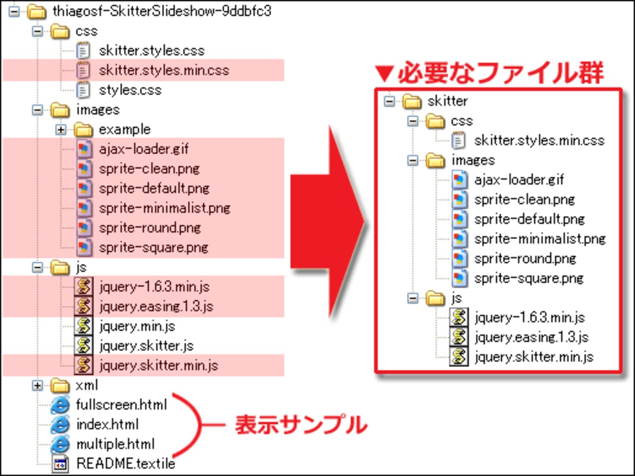Click sprite-round.png image icon in thiagosf tree
The height and width of the screenshot is (476, 635).
coord(83,228)
